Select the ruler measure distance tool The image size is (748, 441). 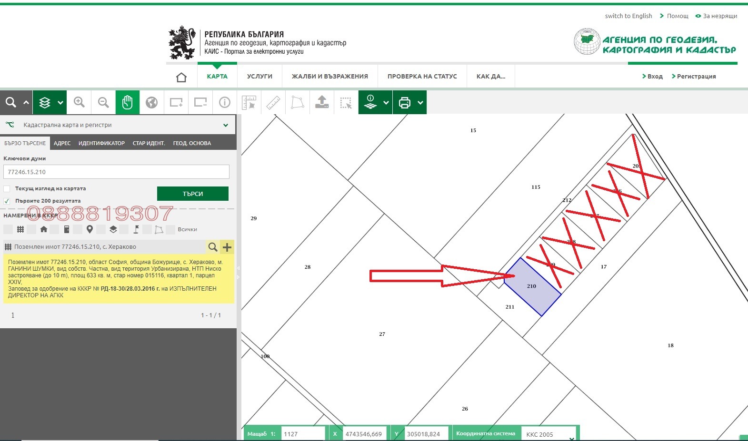(273, 102)
